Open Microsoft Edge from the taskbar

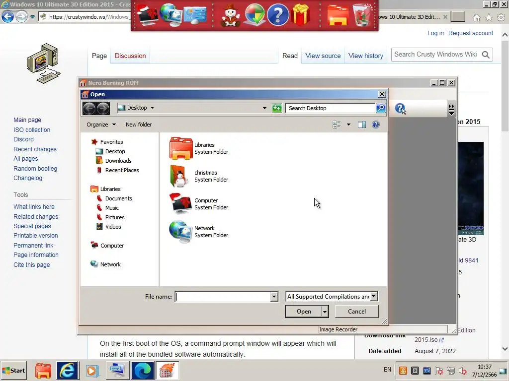(142, 370)
